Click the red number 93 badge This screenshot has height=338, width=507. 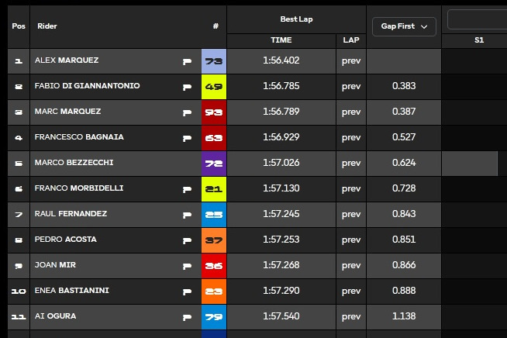coord(213,112)
